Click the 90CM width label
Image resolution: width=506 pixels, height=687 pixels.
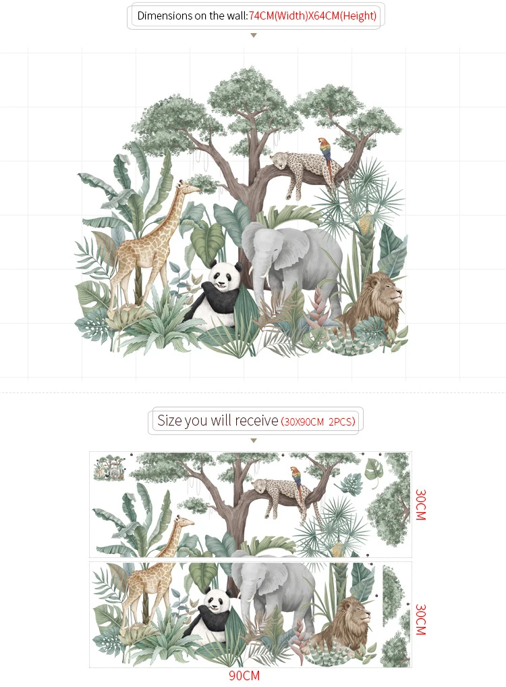point(244,676)
